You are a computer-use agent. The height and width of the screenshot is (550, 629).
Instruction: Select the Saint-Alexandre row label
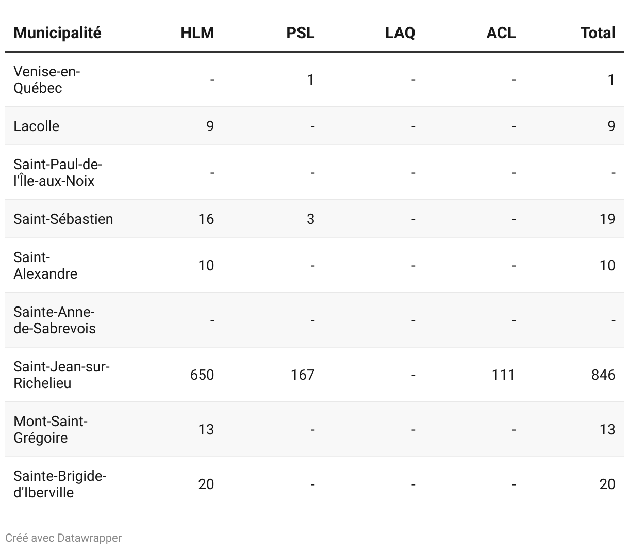click(x=45, y=265)
